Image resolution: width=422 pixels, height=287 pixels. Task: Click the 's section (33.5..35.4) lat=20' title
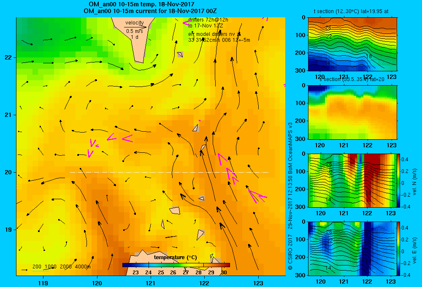tap(352, 79)
